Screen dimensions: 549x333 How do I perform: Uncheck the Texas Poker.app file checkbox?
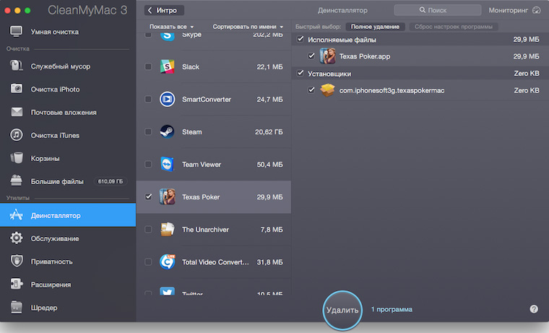coord(311,56)
